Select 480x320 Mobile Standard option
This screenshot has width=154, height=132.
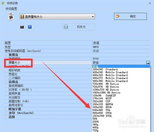pos(121,75)
